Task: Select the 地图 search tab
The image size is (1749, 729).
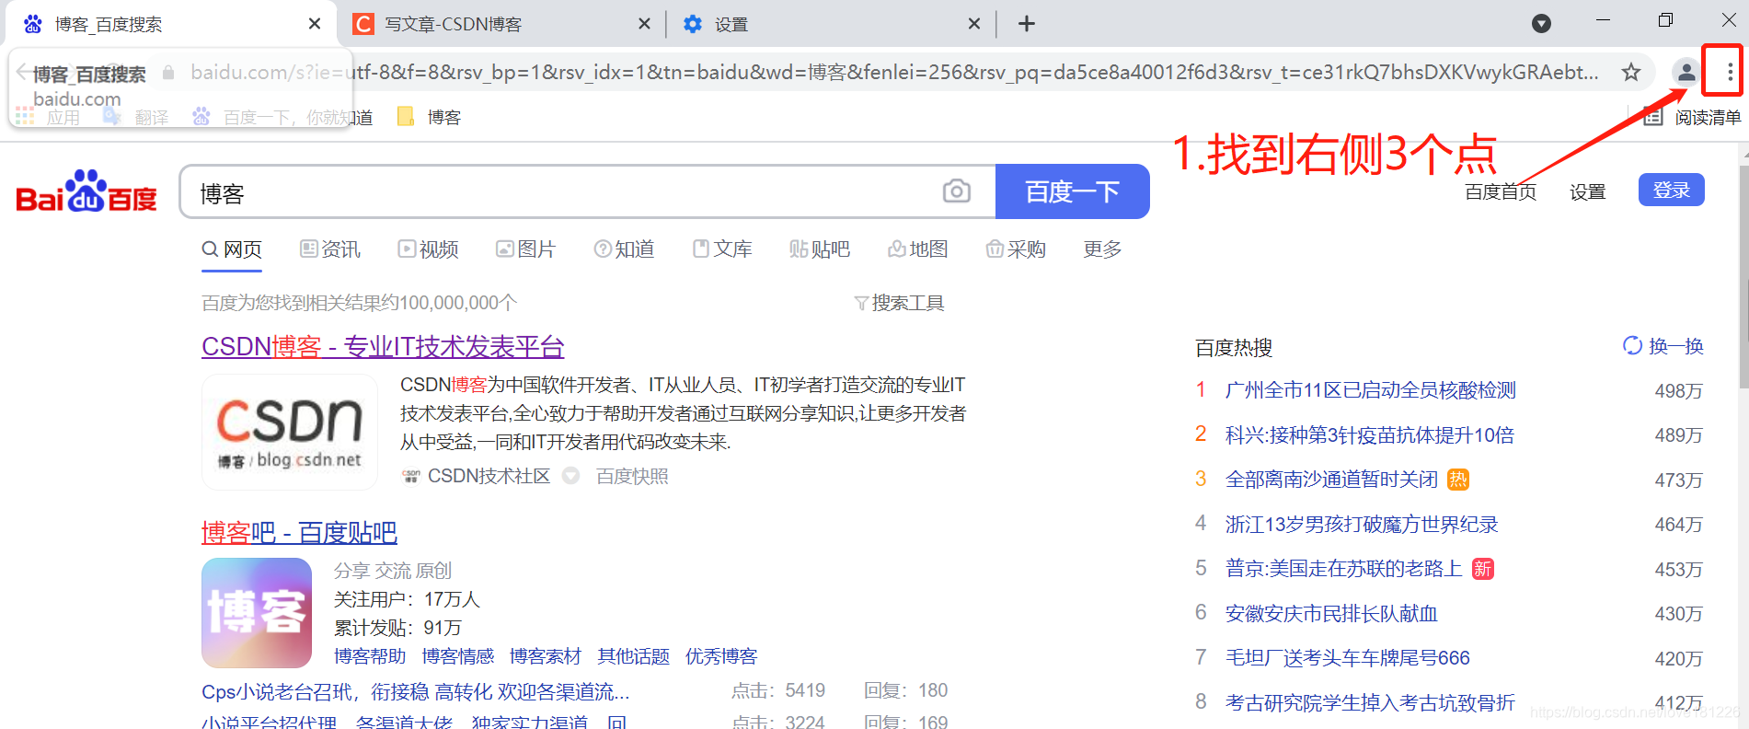Action: pos(918,249)
